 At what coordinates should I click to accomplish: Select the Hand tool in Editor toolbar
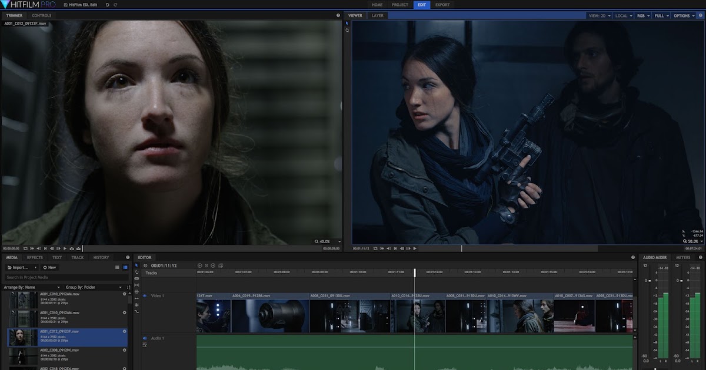[x=136, y=272]
